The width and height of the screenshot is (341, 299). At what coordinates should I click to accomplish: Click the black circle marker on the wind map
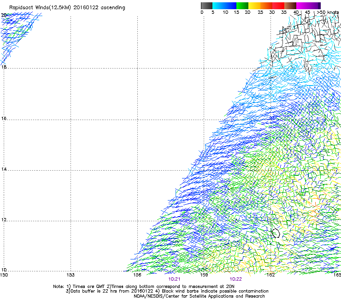point(276,233)
